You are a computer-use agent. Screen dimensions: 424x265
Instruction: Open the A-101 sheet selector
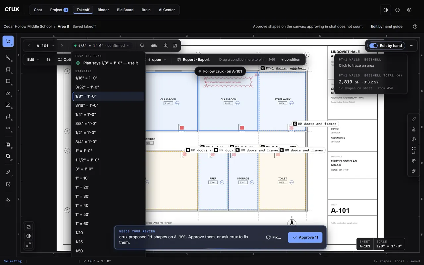click(x=45, y=46)
